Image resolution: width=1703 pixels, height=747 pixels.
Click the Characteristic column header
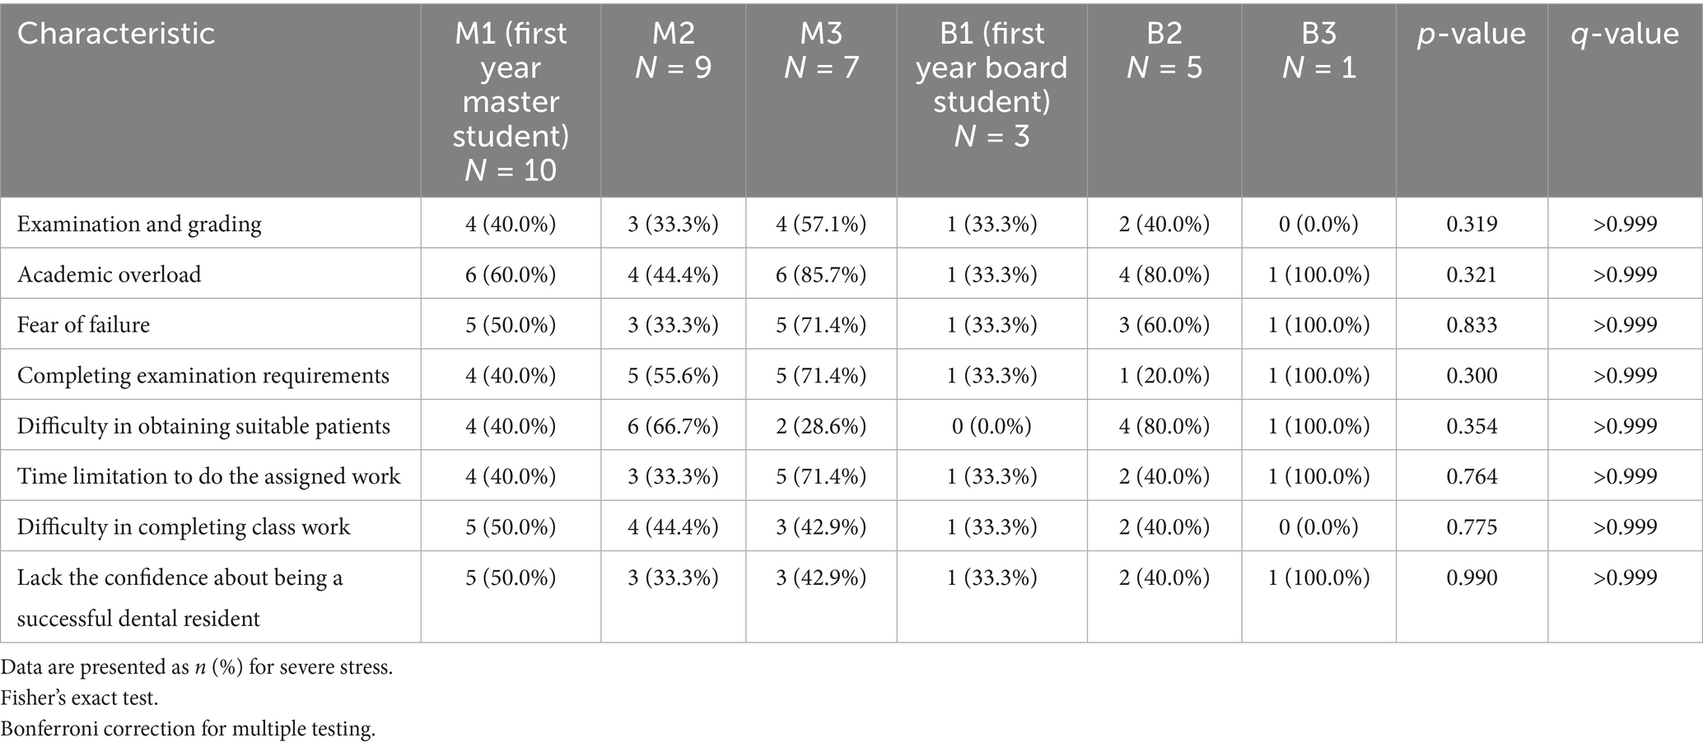click(x=116, y=34)
